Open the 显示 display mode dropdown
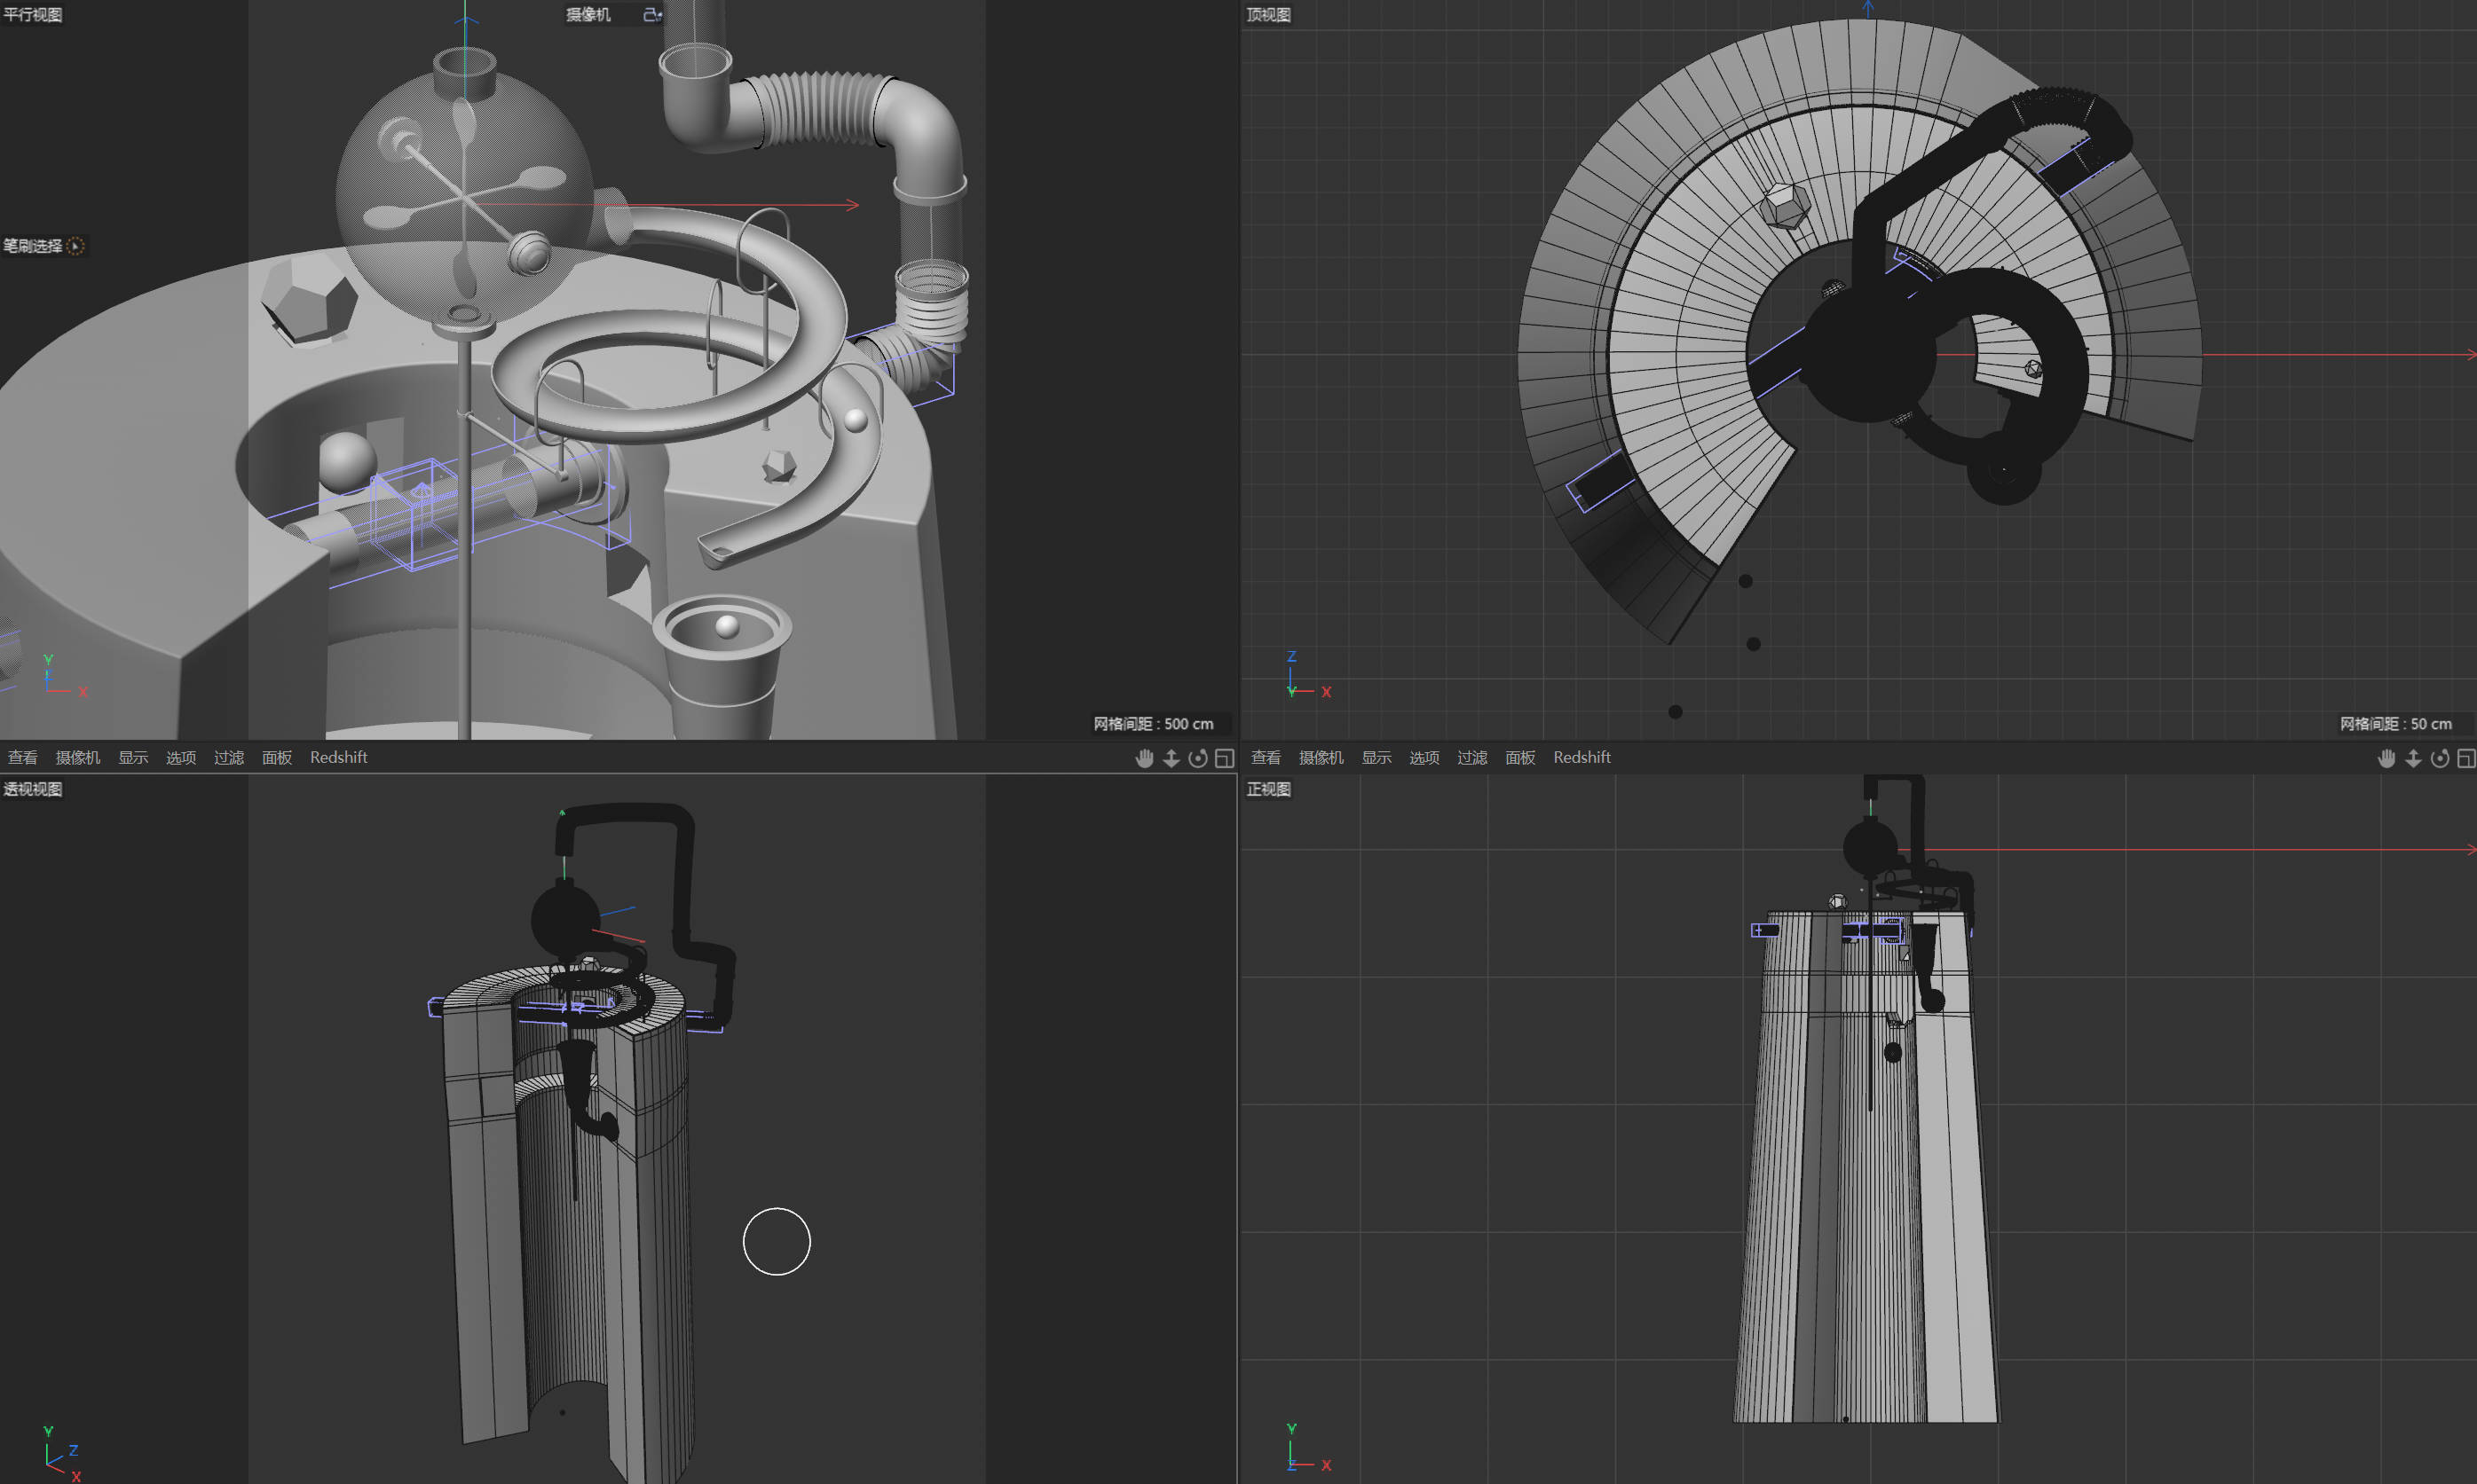The height and width of the screenshot is (1484, 2477). (x=133, y=757)
